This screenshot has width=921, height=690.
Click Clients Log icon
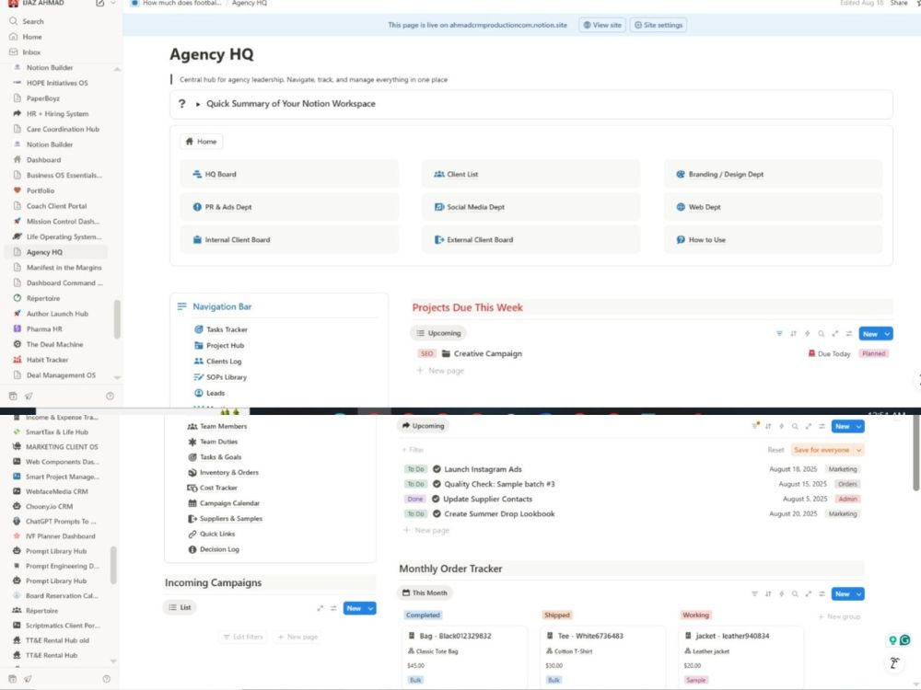(199, 361)
